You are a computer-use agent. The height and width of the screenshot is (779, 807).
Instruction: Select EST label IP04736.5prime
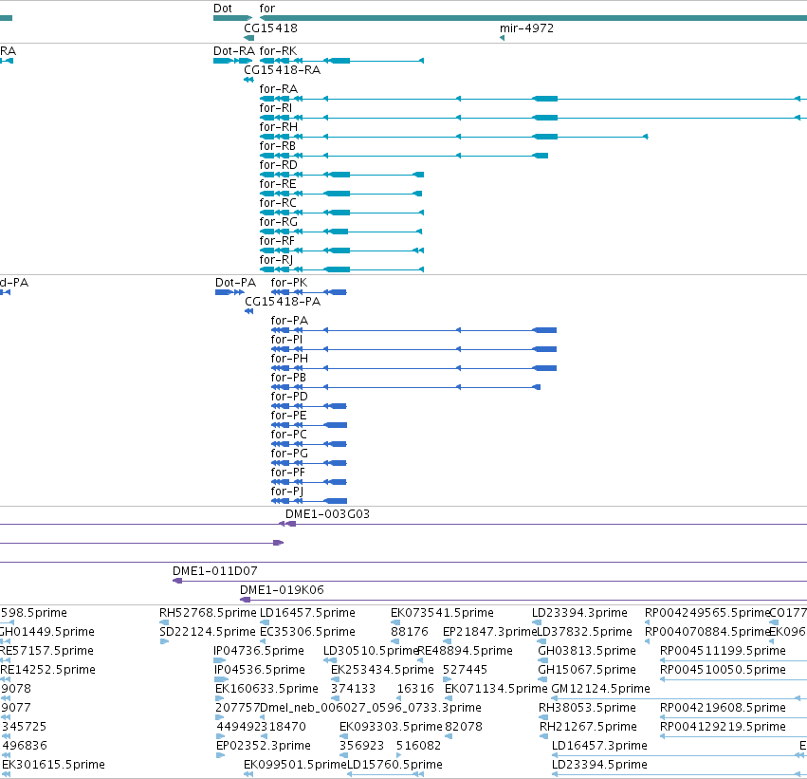tap(258, 651)
